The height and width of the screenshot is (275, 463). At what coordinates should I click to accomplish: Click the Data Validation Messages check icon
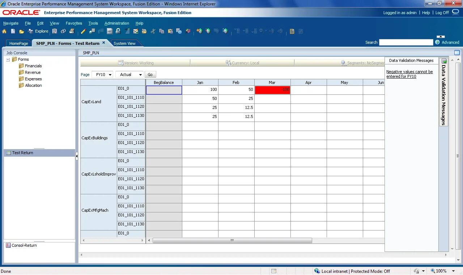(x=444, y=61)
